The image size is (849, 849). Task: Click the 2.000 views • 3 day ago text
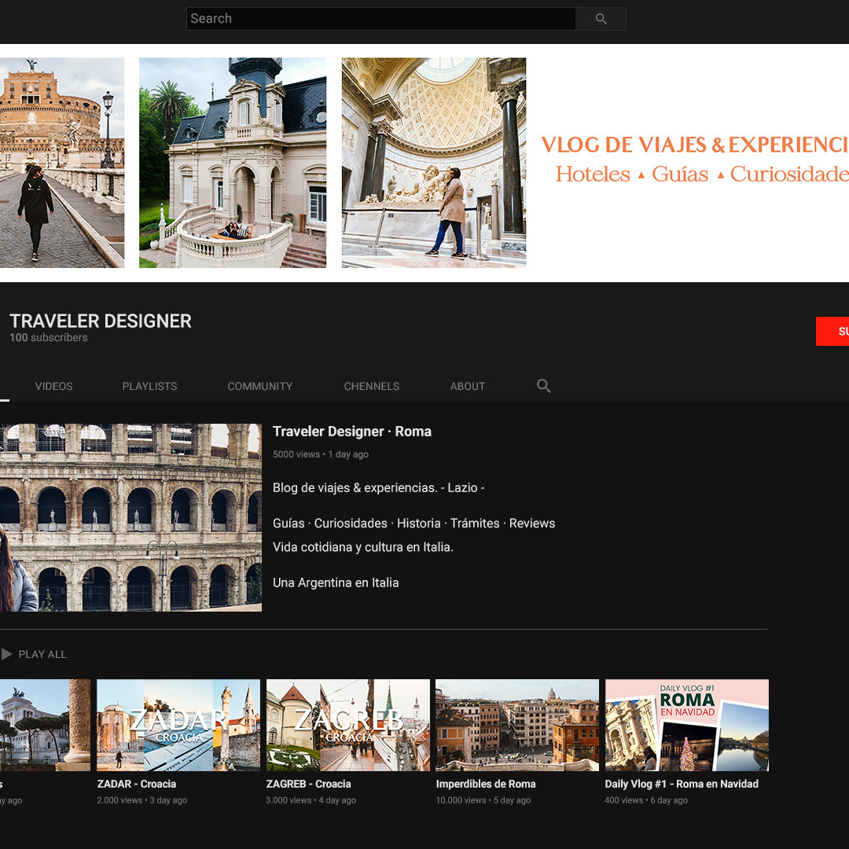pyautogui.click(x=141, y=800)
